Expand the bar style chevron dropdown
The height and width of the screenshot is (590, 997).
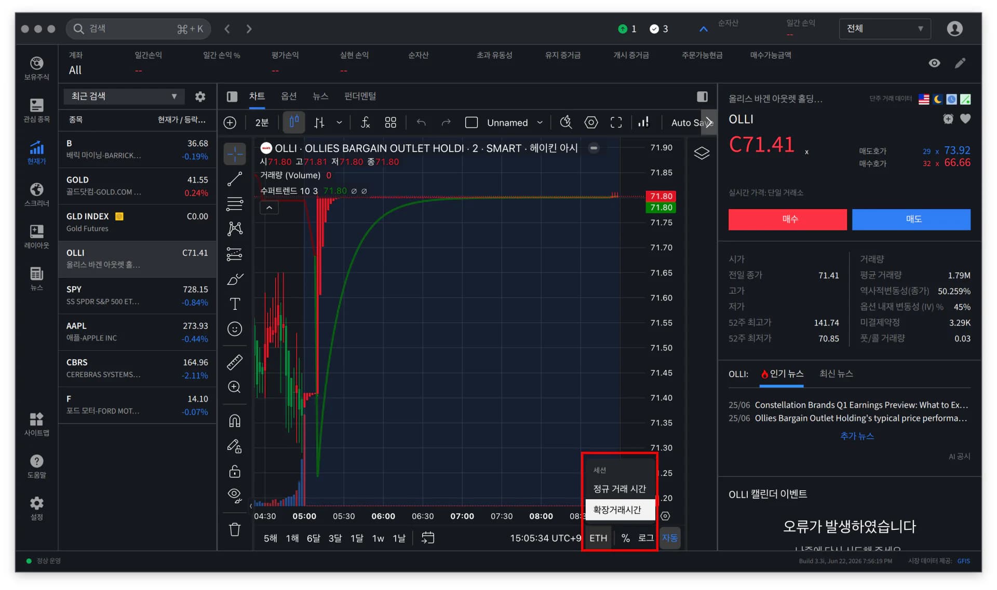(339, 122)
